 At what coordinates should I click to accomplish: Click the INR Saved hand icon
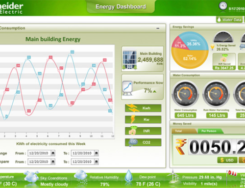(x=224, y=58)
